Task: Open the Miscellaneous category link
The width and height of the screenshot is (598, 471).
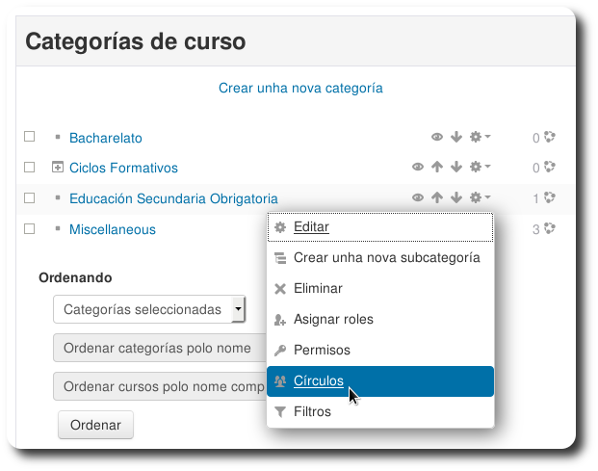Action: tap(113, 229)
